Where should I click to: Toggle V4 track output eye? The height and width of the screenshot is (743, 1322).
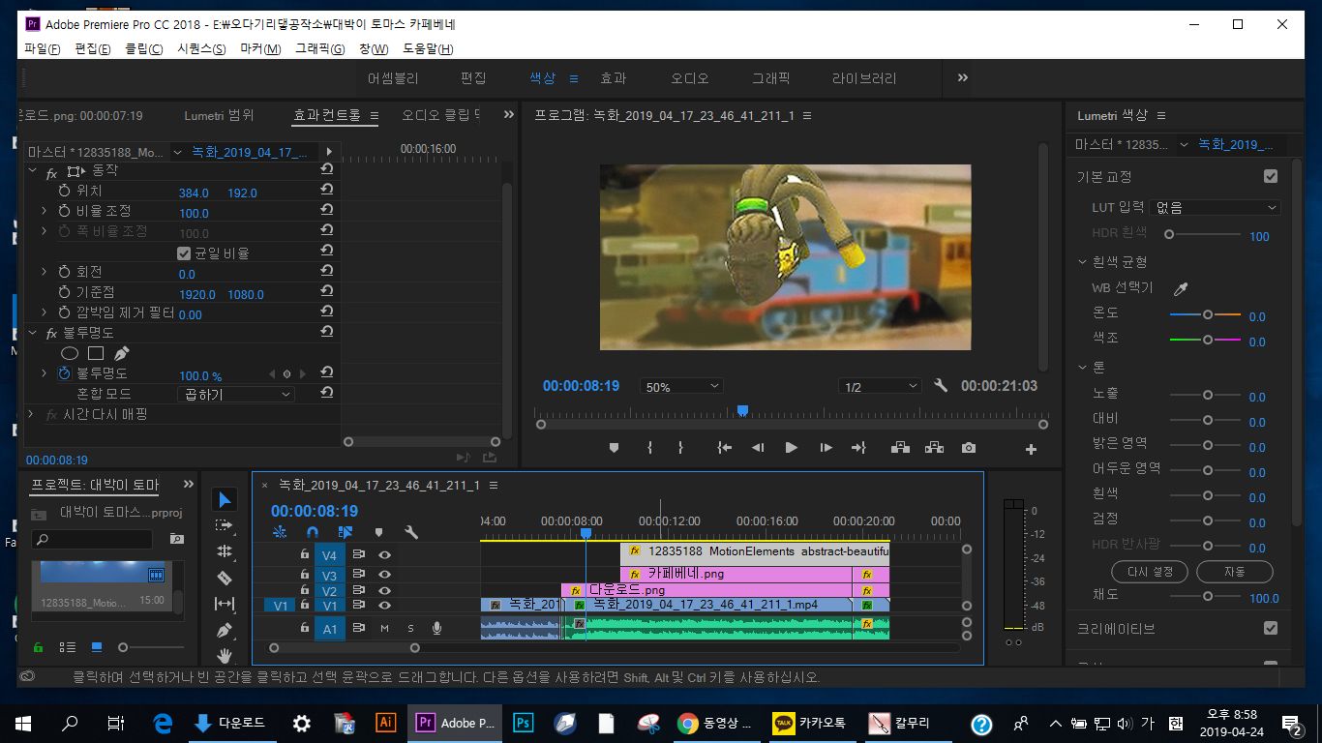pos(384,555)
